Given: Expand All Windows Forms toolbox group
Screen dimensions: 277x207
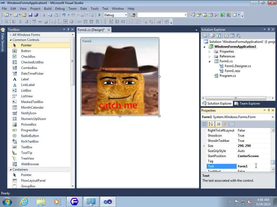Looking at the screenshot, I should tap(11, 35).
